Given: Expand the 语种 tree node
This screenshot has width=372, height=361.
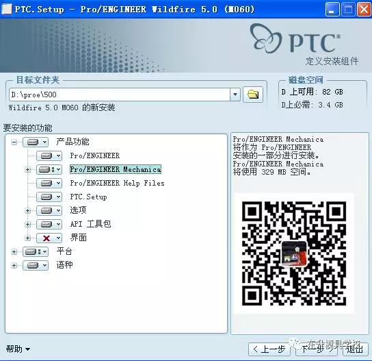Looking at the screenshot, I should [14, 265].
